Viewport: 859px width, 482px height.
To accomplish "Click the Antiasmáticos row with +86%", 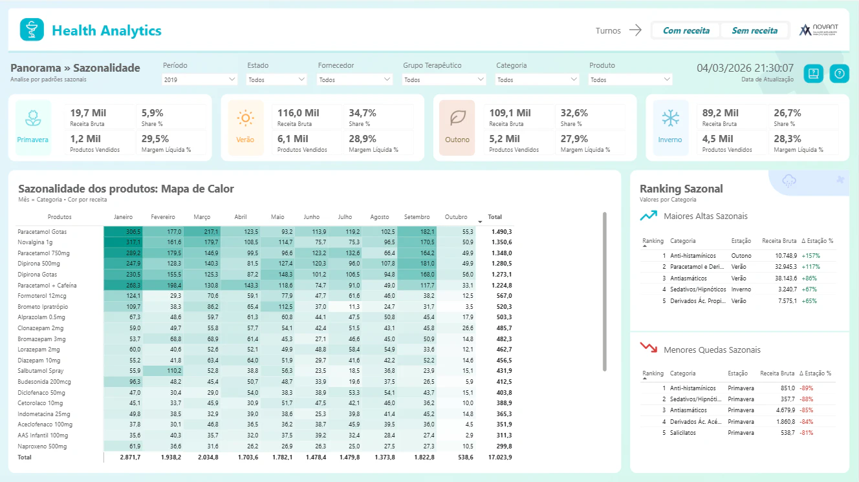I will point(737,278).
